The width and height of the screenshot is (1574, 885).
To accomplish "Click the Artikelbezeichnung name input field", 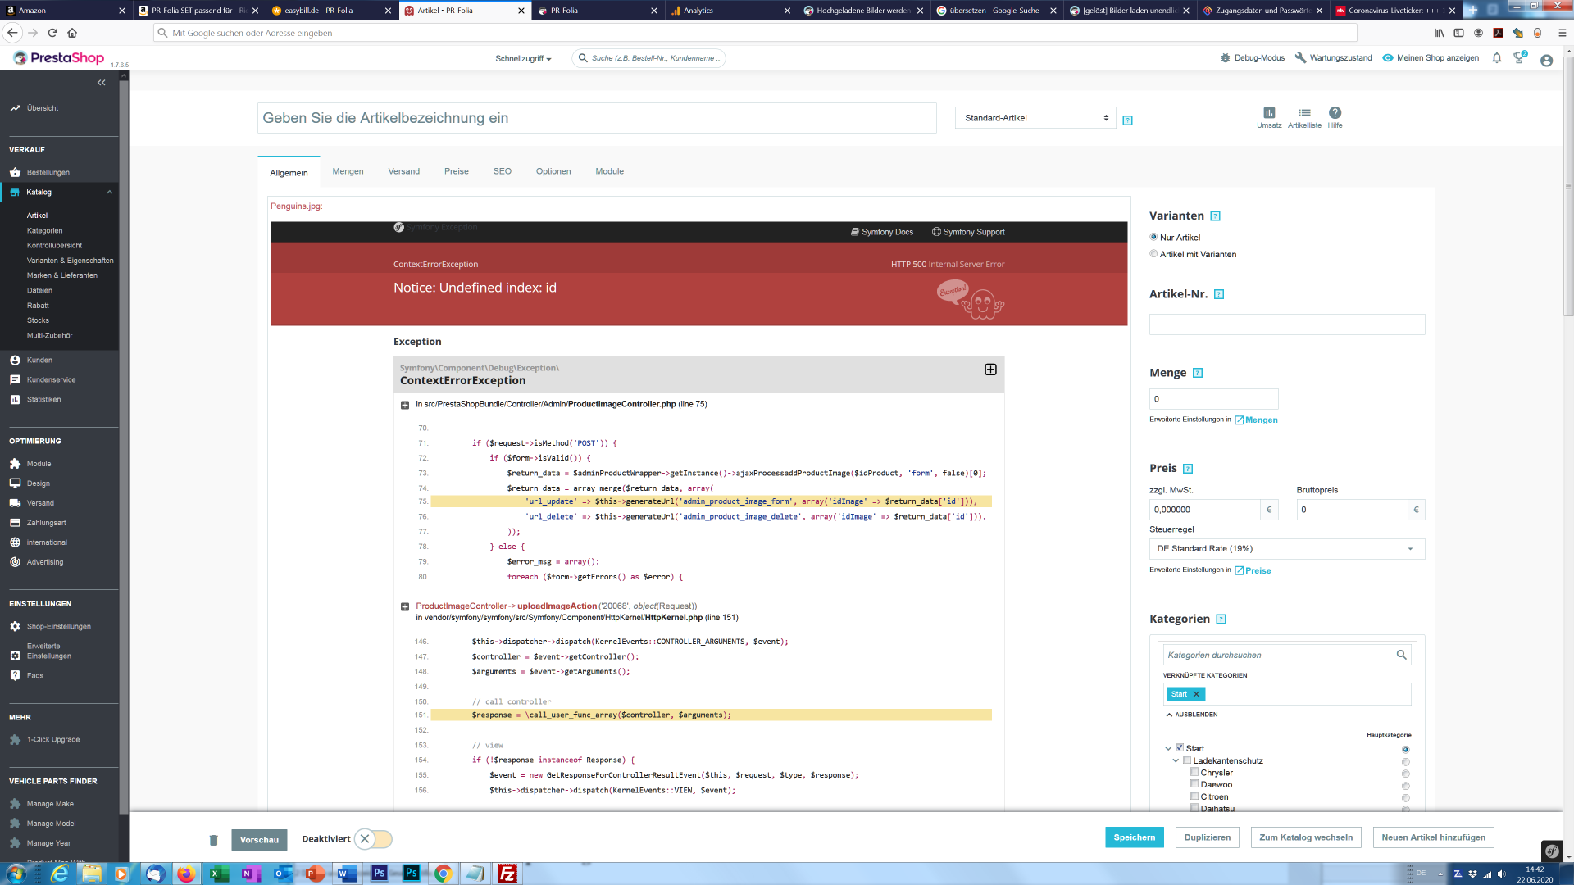I will point(597,118).
